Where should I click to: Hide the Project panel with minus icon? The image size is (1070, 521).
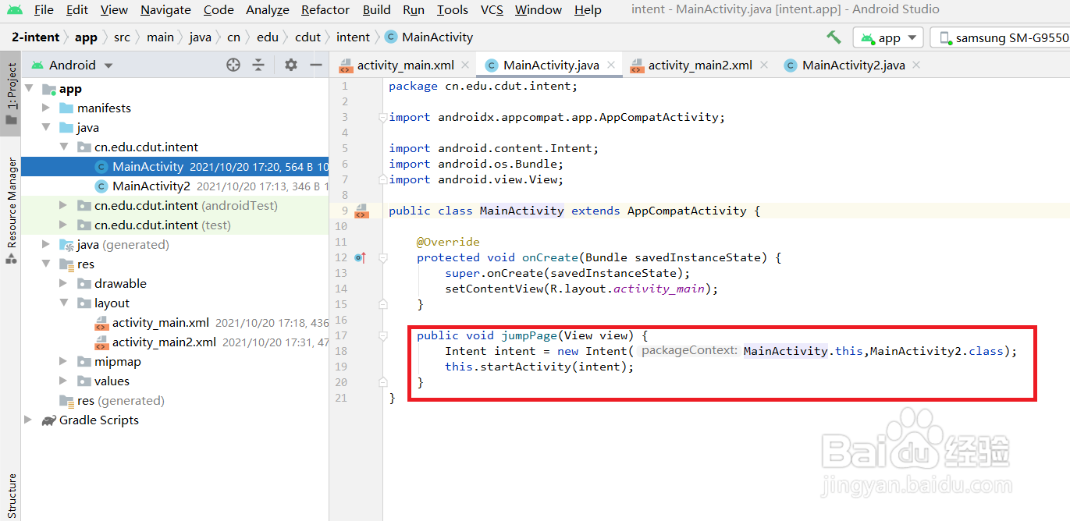[315, 65]
